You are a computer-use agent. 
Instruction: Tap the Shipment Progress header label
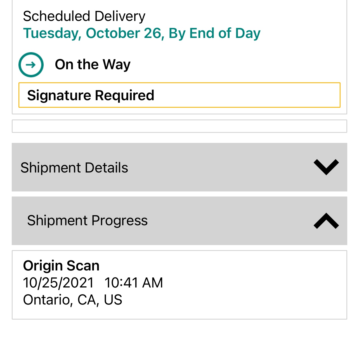point(87,220)
